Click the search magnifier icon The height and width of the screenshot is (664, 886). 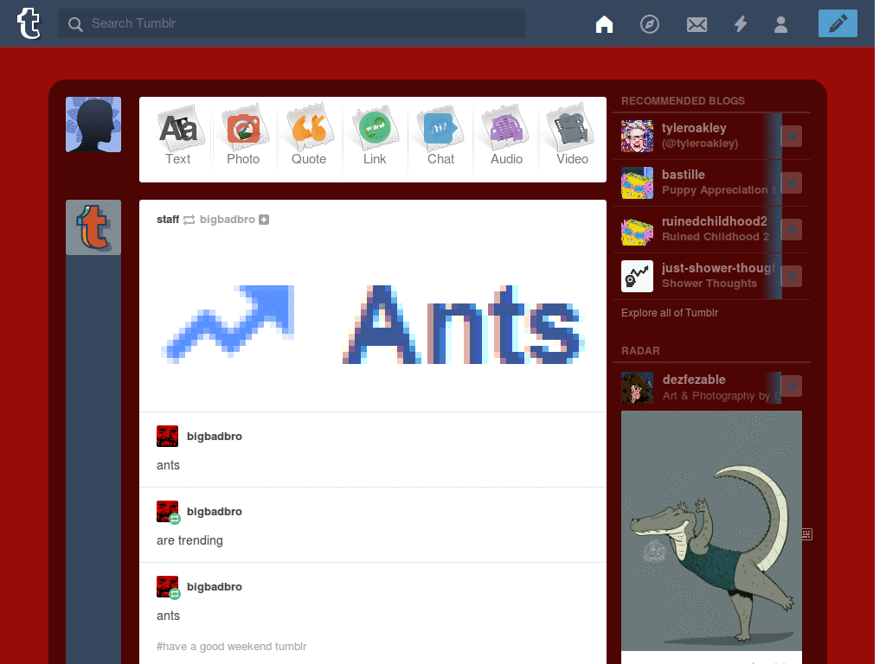coord(75,23)
